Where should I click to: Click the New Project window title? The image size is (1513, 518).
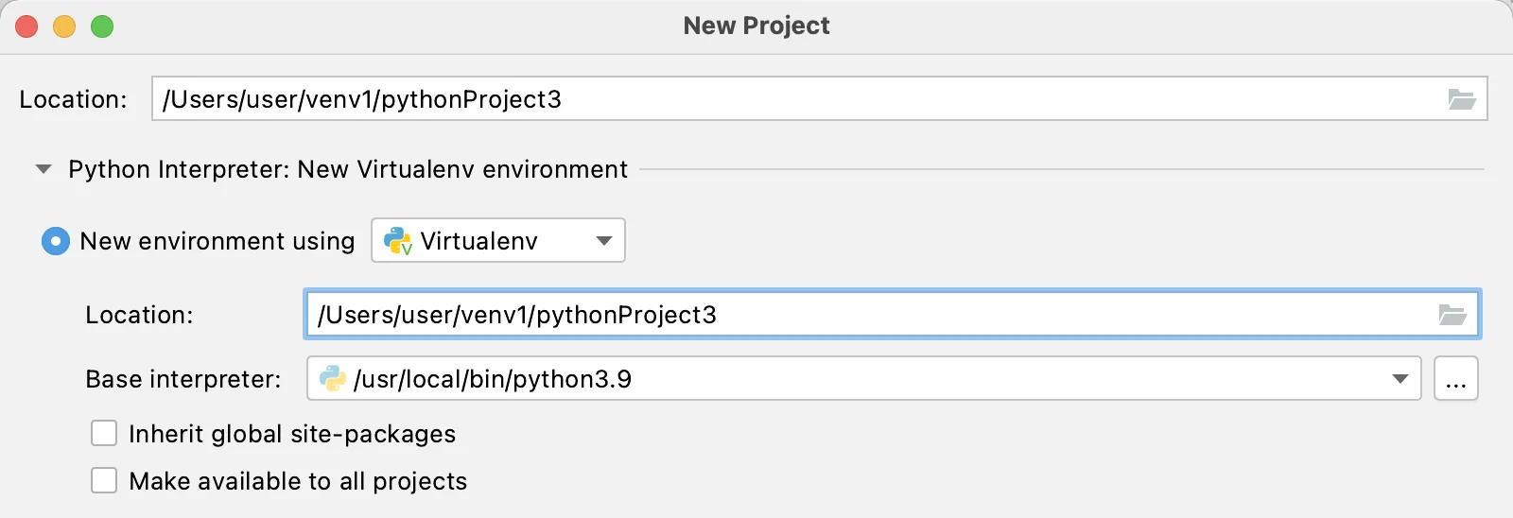756,26
